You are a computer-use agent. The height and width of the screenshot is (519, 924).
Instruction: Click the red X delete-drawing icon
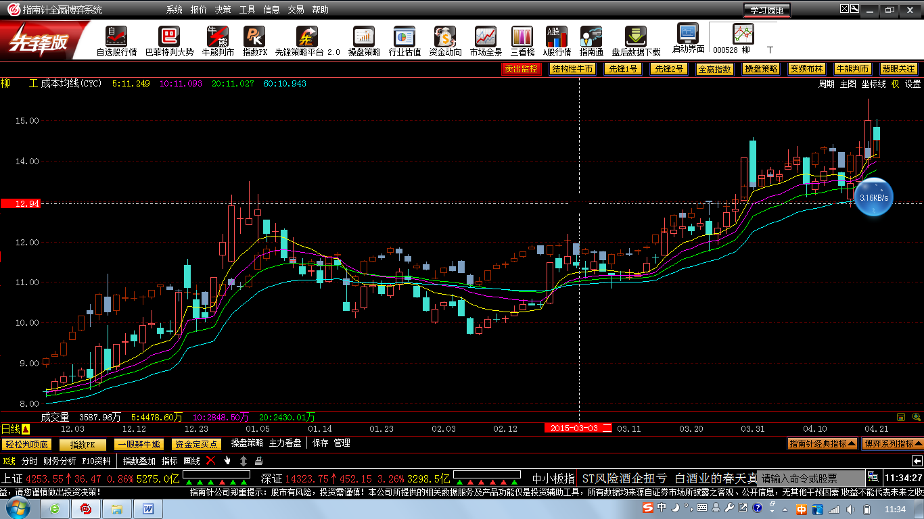[x=210, y=461]
